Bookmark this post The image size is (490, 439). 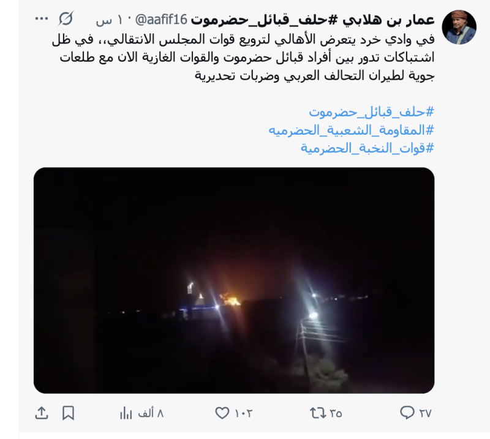click(68, 413)
